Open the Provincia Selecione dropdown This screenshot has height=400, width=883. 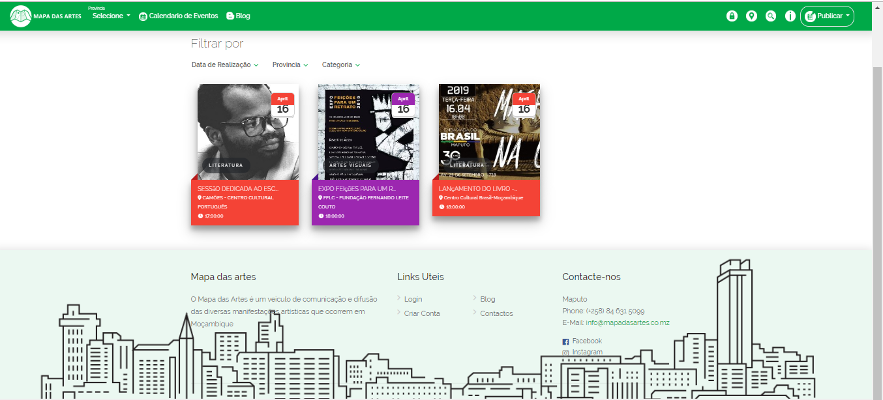coord(111,16)
